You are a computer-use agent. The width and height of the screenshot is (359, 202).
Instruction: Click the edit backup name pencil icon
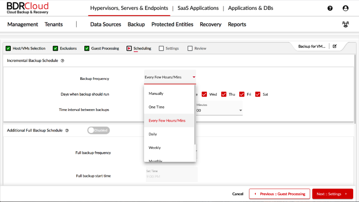pyautogui.click(x=335, y=46)
